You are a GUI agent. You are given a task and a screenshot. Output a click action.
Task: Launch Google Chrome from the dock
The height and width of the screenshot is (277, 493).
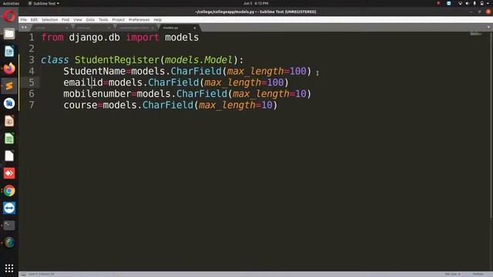tap(9, 191)
